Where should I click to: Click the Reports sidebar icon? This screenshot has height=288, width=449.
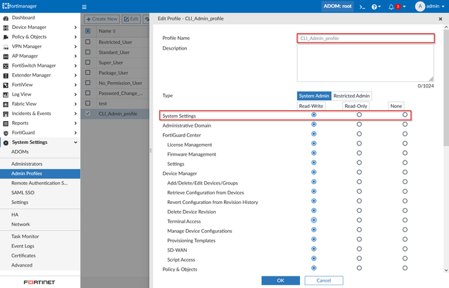pyautogui.click(x=6, y=123)
